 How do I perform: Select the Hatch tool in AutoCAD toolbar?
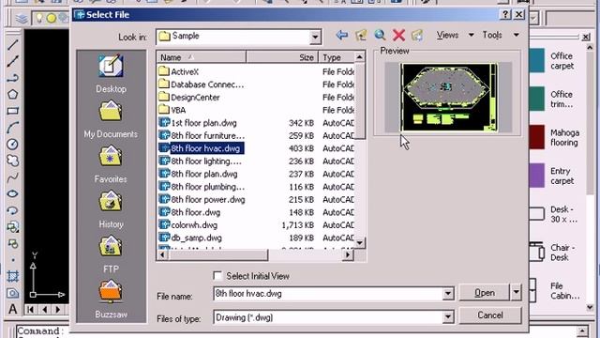(x=12, y=276)
